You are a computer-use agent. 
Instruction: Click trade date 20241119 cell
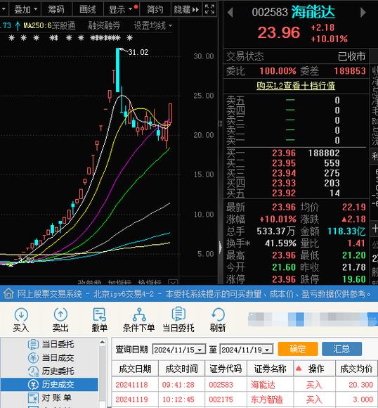131,400
